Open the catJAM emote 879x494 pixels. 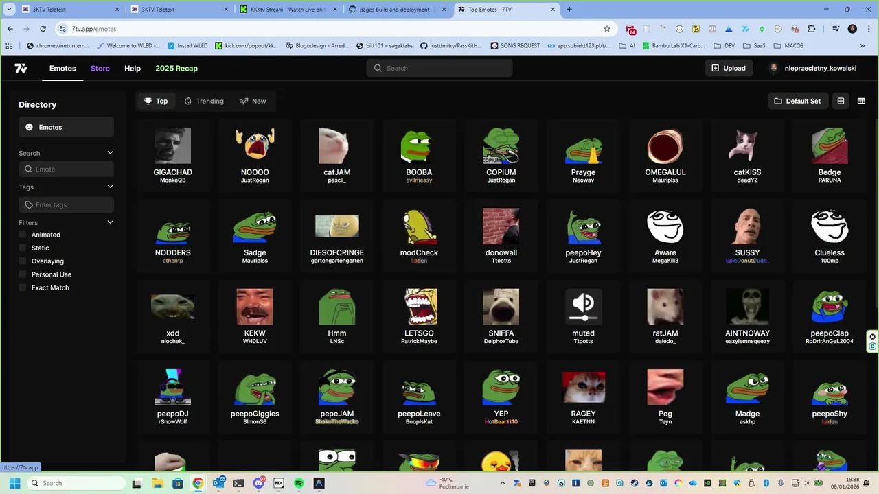tap(337, 156)
